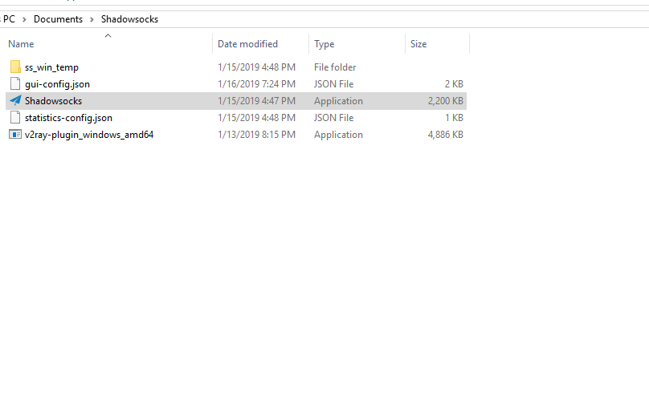Image resolution: width=649 pixels, height=413 pixels.
Task: Select v2ray-plugin_windows_amd64 file name
Action: point(89,135)
